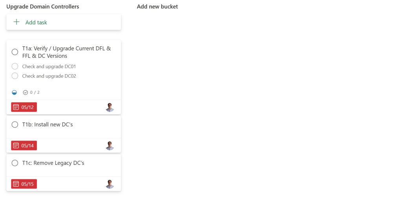Click the calendar icon on the 05/12 due date
The image size is (402, 199).
[16, 107]
